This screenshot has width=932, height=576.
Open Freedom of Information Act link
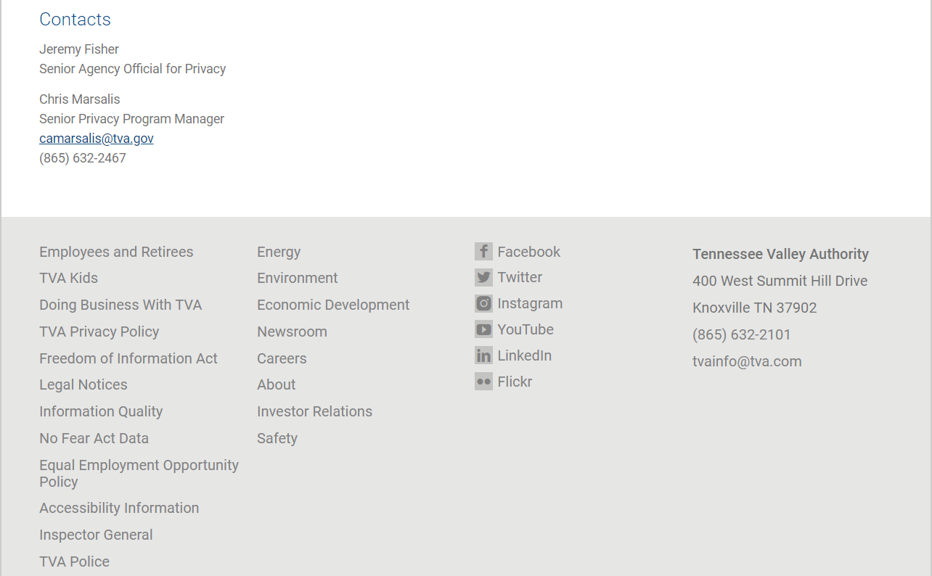point(128,358)
